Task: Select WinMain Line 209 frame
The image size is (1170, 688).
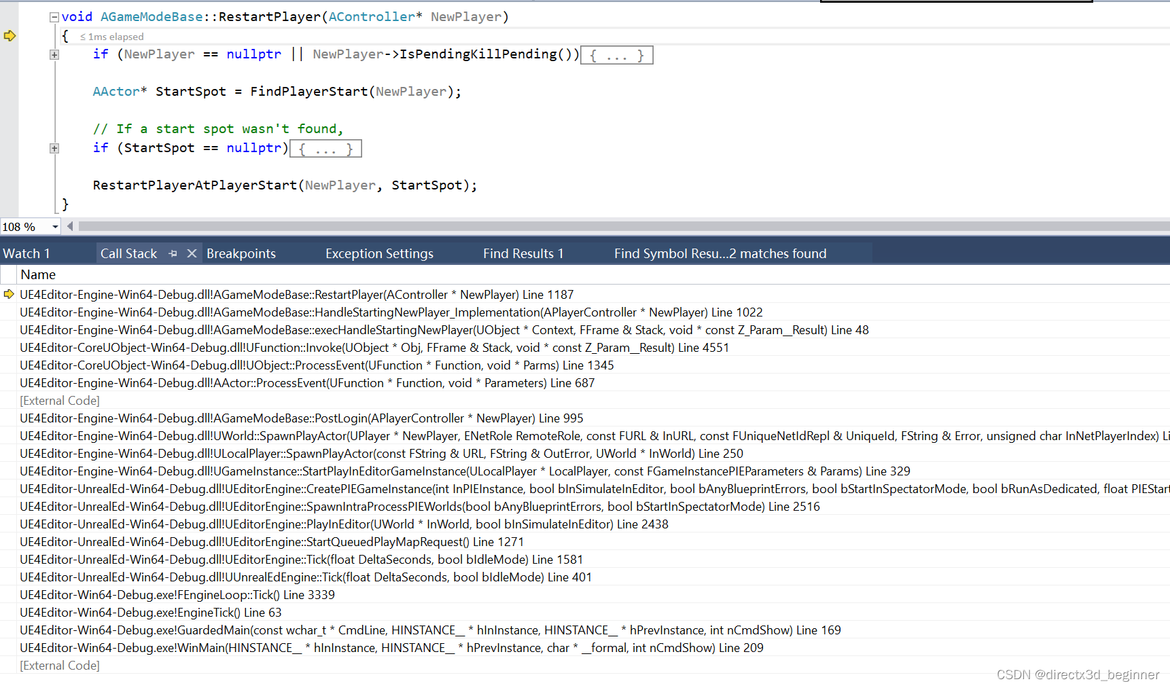Action: [391, 648]
